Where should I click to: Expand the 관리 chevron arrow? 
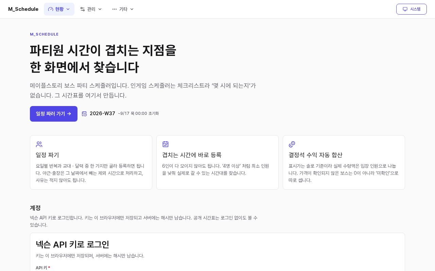pos(100,9)
